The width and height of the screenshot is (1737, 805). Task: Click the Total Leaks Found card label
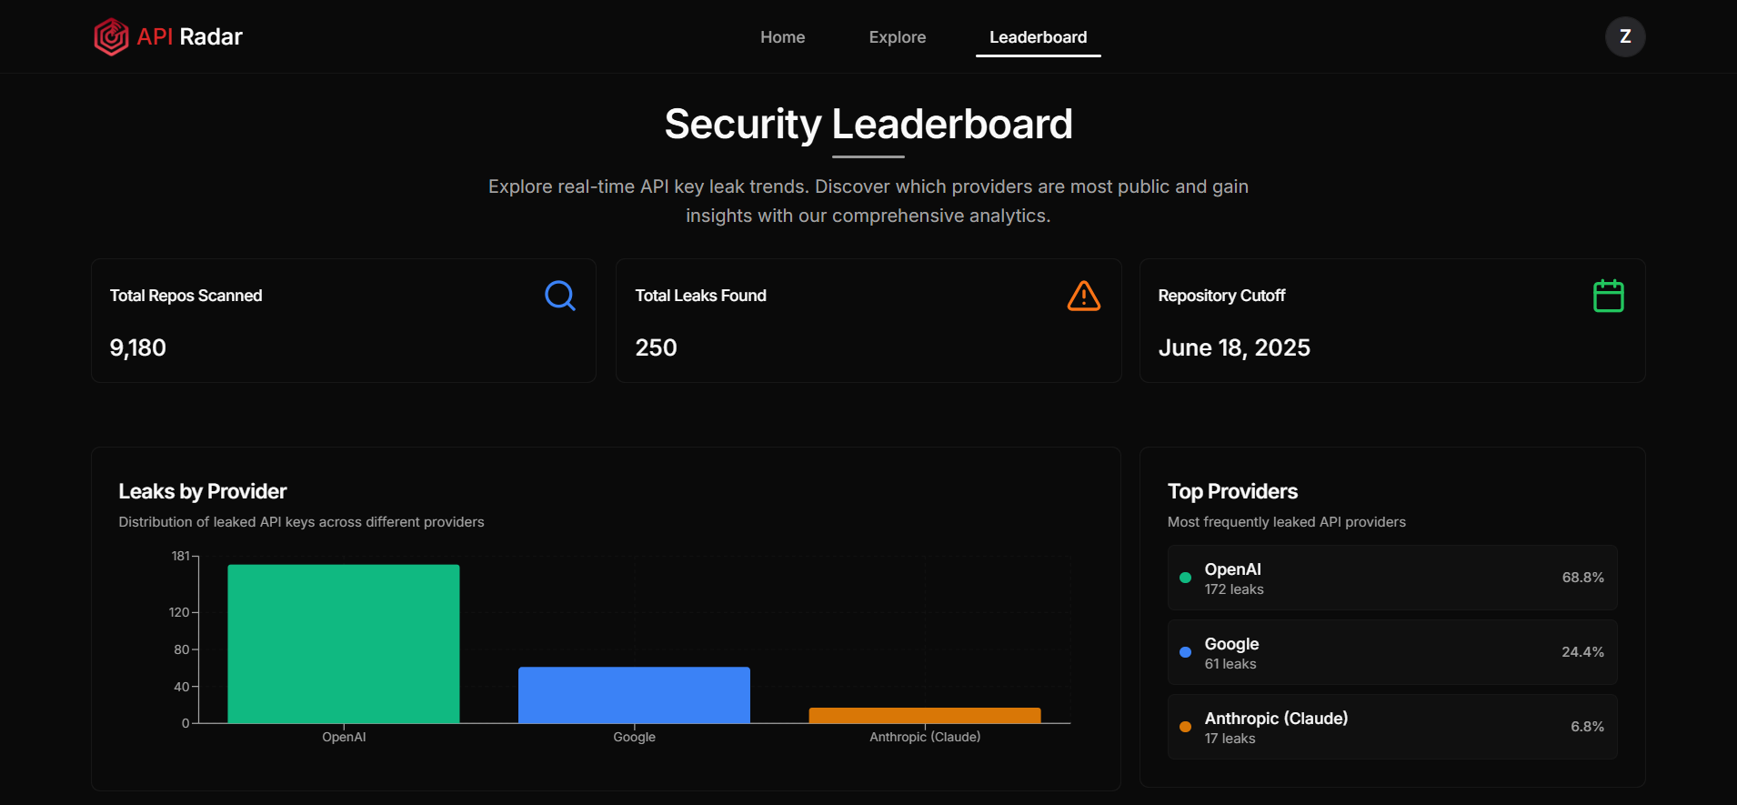coord(701,296)
